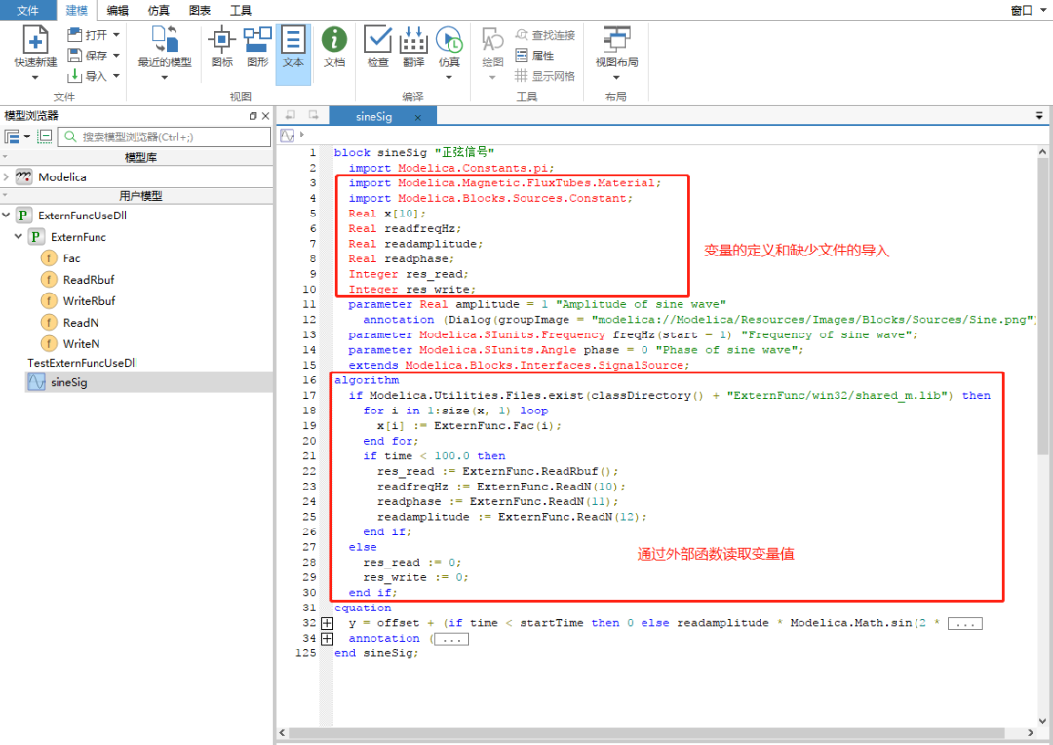The height and width of the screenshot is (745, 1053).
Task: Select the Fac function item
Action: (x=71, y=258)
